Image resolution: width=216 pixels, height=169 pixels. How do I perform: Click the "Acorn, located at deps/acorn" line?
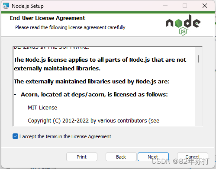click(x=94, y=95)
